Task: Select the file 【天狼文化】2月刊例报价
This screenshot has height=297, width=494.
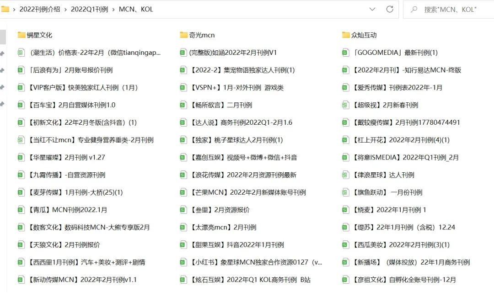Action: coord(59,245)
